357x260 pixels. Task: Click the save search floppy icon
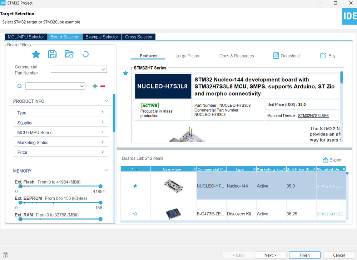pyautogui.click(x=53, y=54)
